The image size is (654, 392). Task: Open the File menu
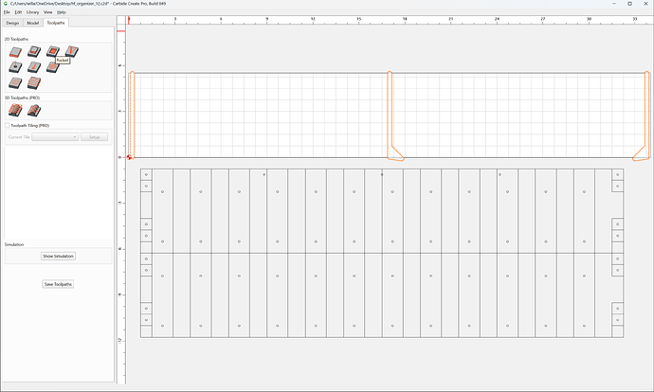pyautogui.click(x=7, y=12)
